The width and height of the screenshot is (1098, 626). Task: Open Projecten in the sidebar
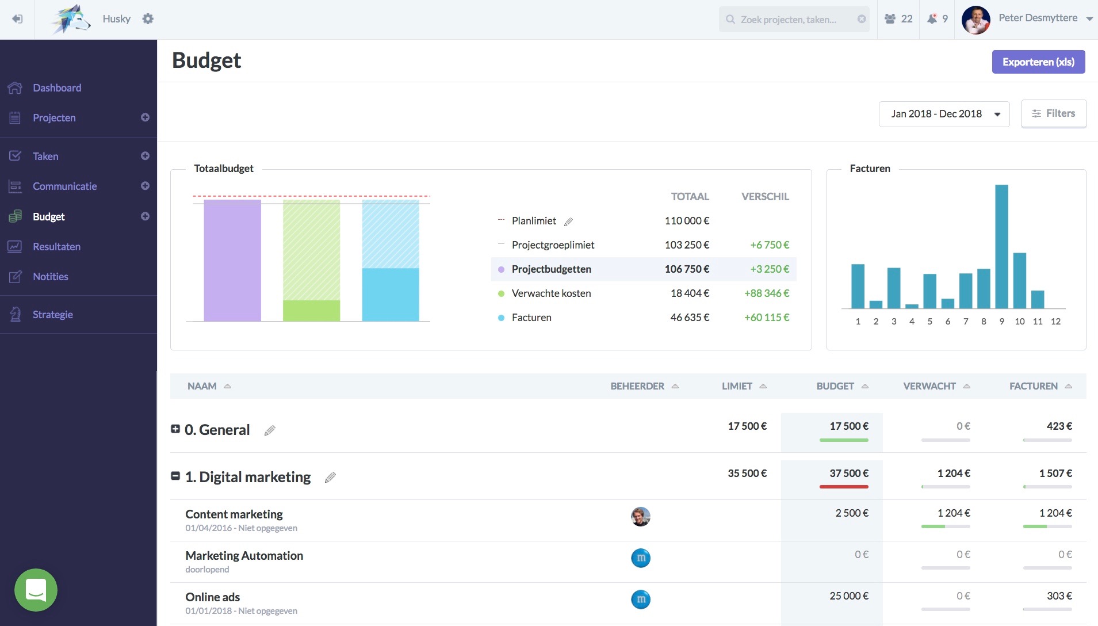54,118
